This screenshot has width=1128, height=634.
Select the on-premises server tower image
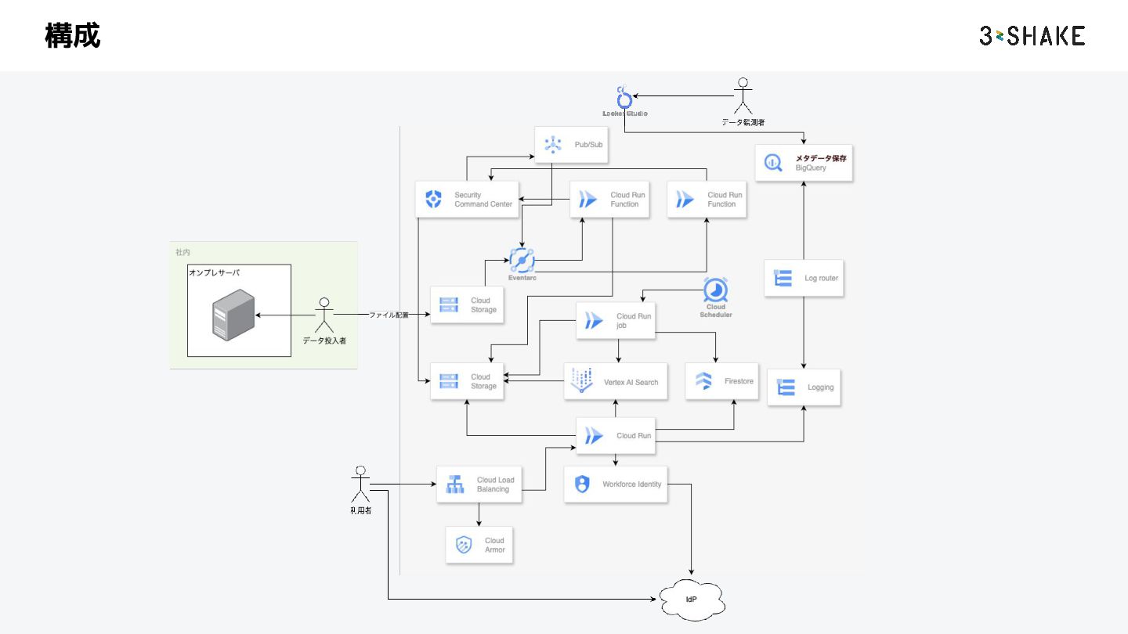tap(233, 315)
